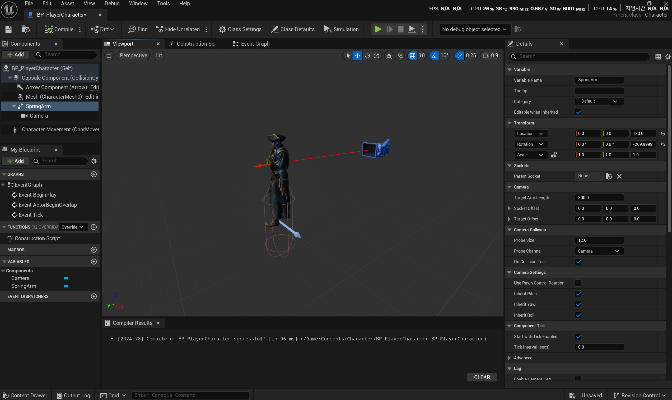Toggle grid snapping icon in viewport
The height and width of the screenshot is (400, 672).
point(412,56)
